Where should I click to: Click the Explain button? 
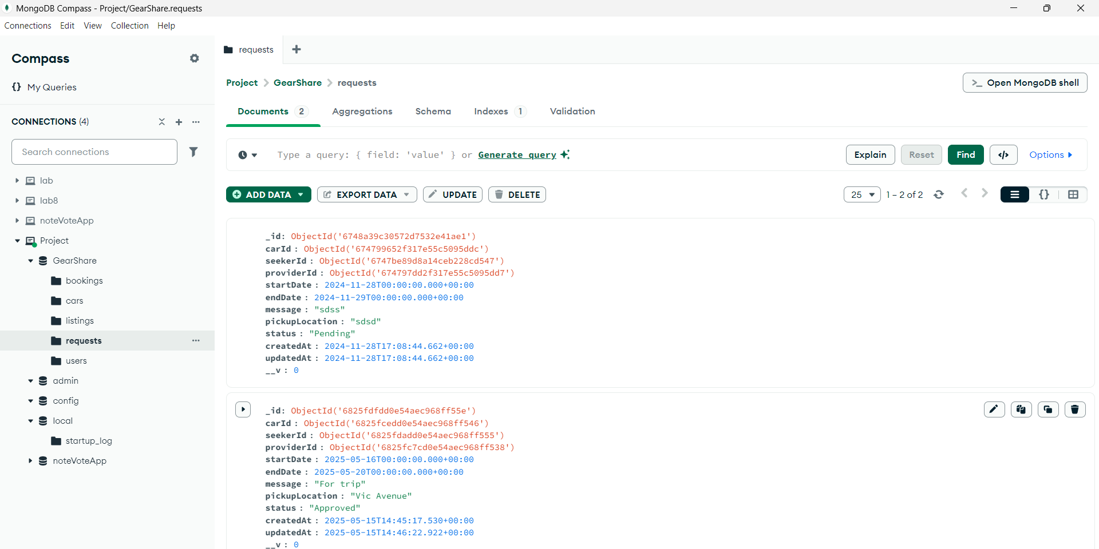coord(870,154)
